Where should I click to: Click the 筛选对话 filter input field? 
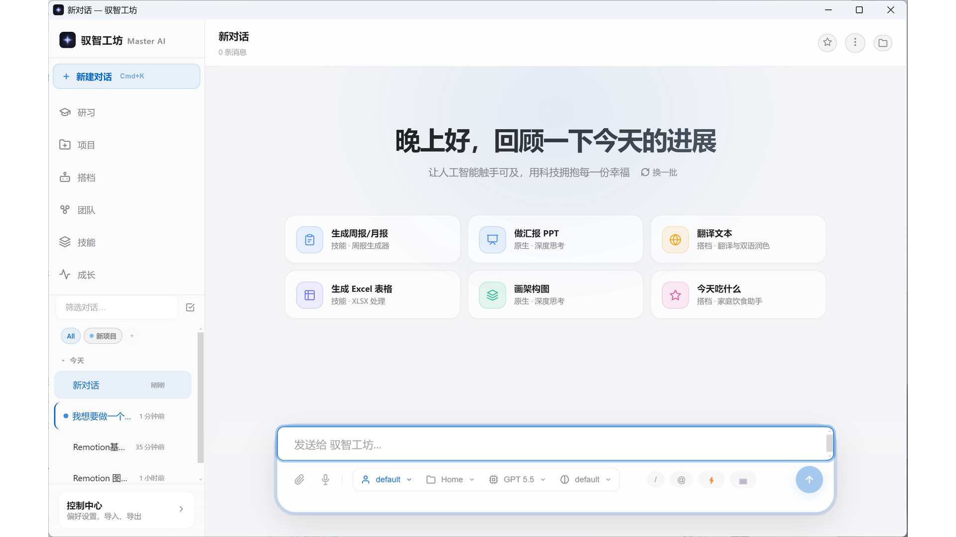pyautogui.click(x=117, y=308)
